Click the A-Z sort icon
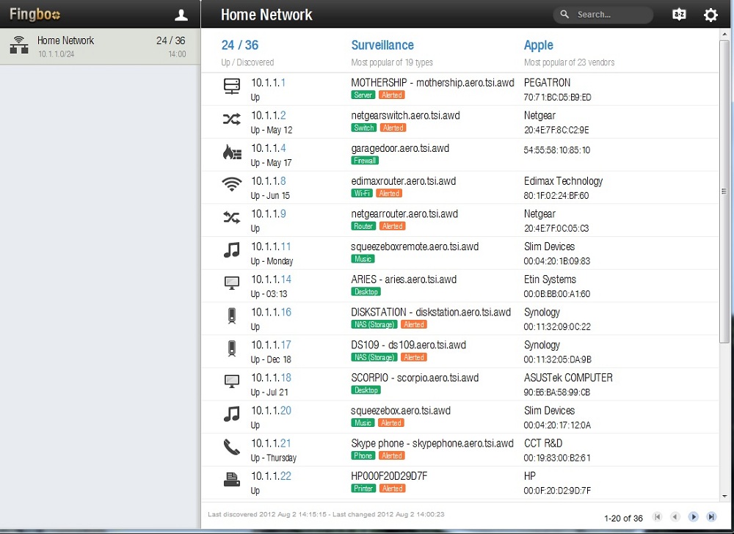 (x=679, y=15)
